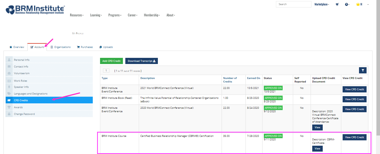Switch to the Overview tab
This screenshot has width=380, height=154.
tap(17, 47)
